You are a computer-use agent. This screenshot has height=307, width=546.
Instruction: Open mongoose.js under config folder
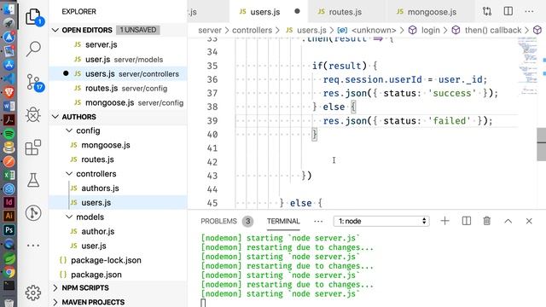119,145
